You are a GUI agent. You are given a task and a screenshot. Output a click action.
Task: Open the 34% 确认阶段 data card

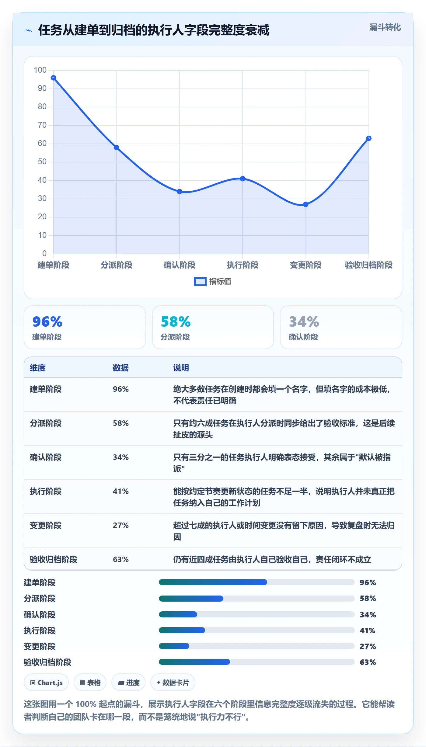[341, 327]
